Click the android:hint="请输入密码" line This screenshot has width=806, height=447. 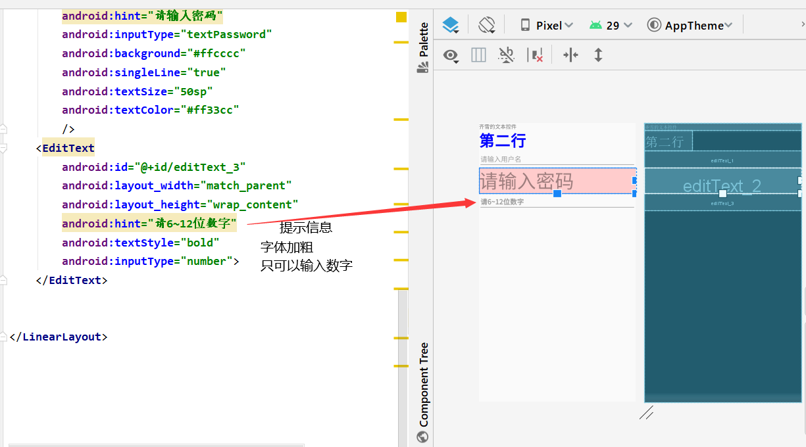coord(143,16)
